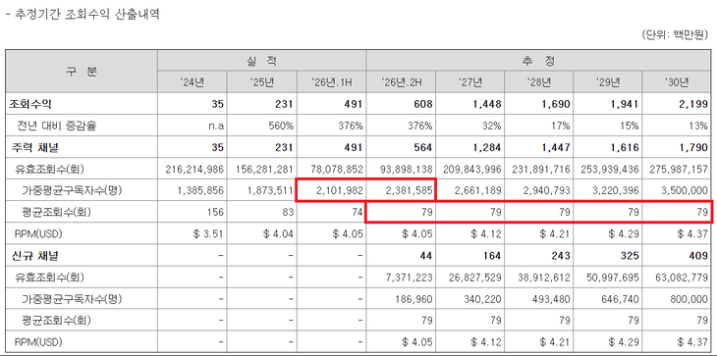Click the 조회수익 value 1,941
717x356 pixels.
pos(624,104)
